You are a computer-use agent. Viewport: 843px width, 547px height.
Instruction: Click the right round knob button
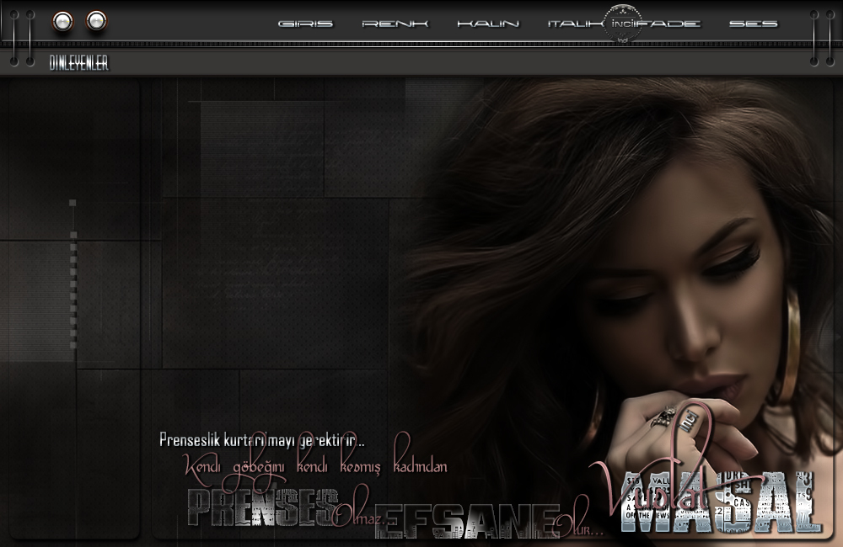(x=97, y=20)
